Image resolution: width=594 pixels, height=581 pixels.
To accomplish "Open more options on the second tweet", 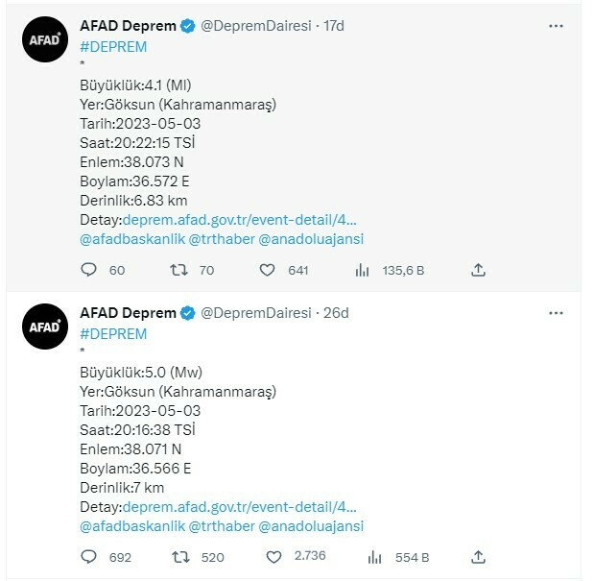I will click(x=556, y=313).
